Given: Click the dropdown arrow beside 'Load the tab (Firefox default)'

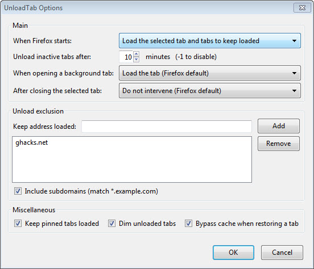Looking at the screenshot, I should click(294, 73).
